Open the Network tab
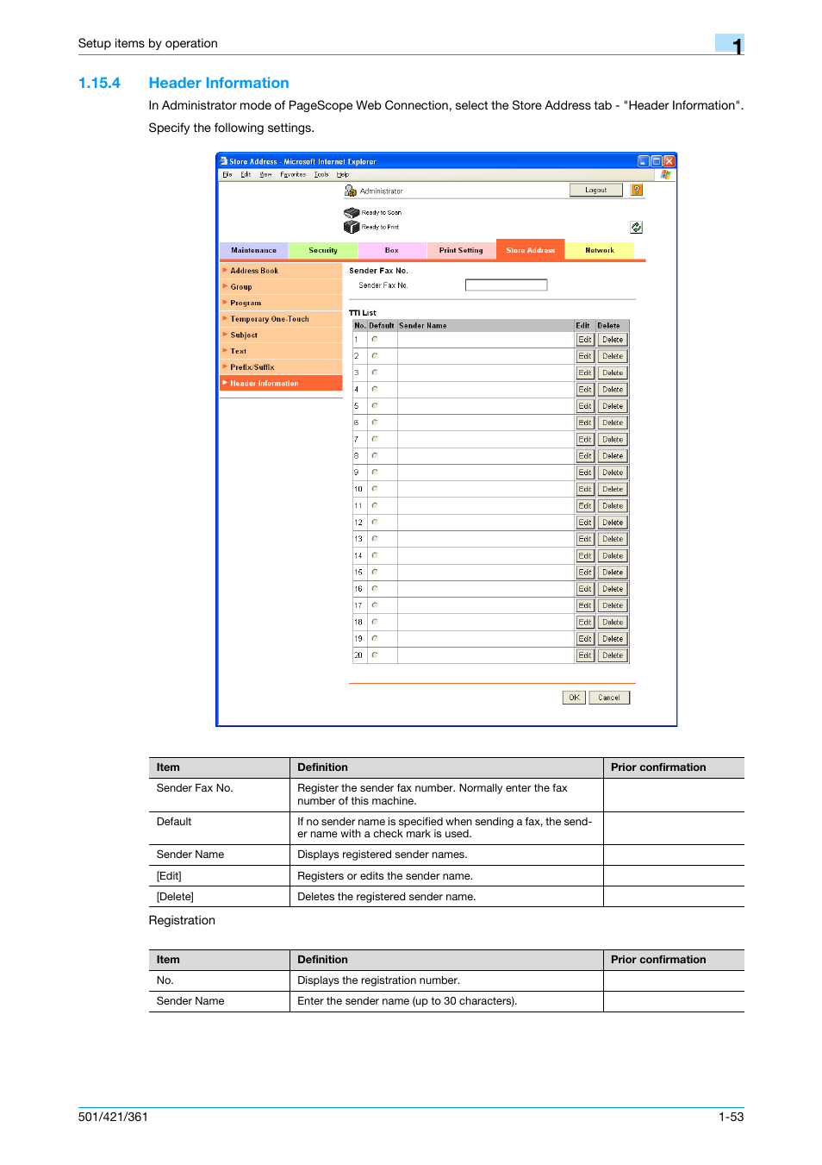 point(600,250)
